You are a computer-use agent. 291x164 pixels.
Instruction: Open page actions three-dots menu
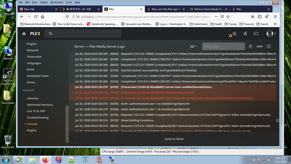coord(216,17)
